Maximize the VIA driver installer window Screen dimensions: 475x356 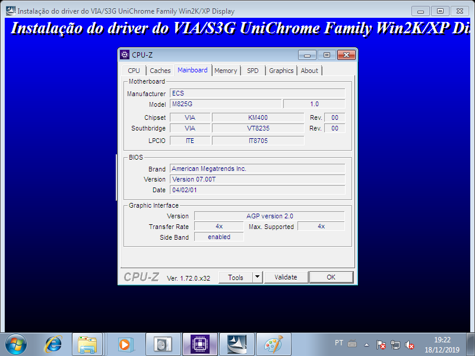440,11
